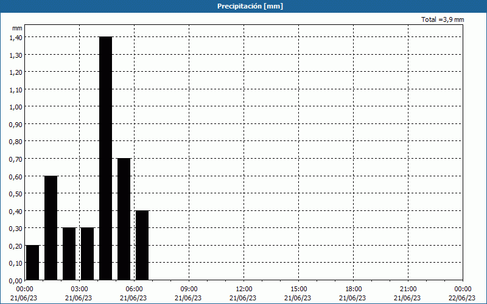Click the 0,00 y-axis value
This screenshot has width=487, height=304.
16,281
